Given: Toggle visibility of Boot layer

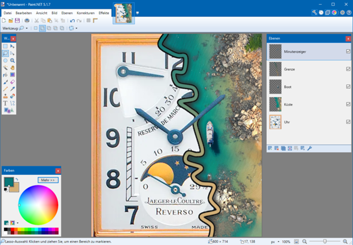Looking at the screenshot, I should (348, 86).
